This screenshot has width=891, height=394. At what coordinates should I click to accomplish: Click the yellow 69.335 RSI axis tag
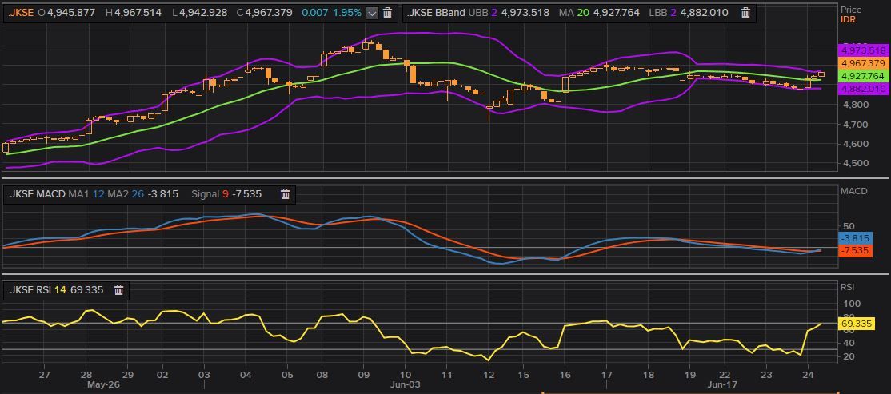click(x=857, y=324)
